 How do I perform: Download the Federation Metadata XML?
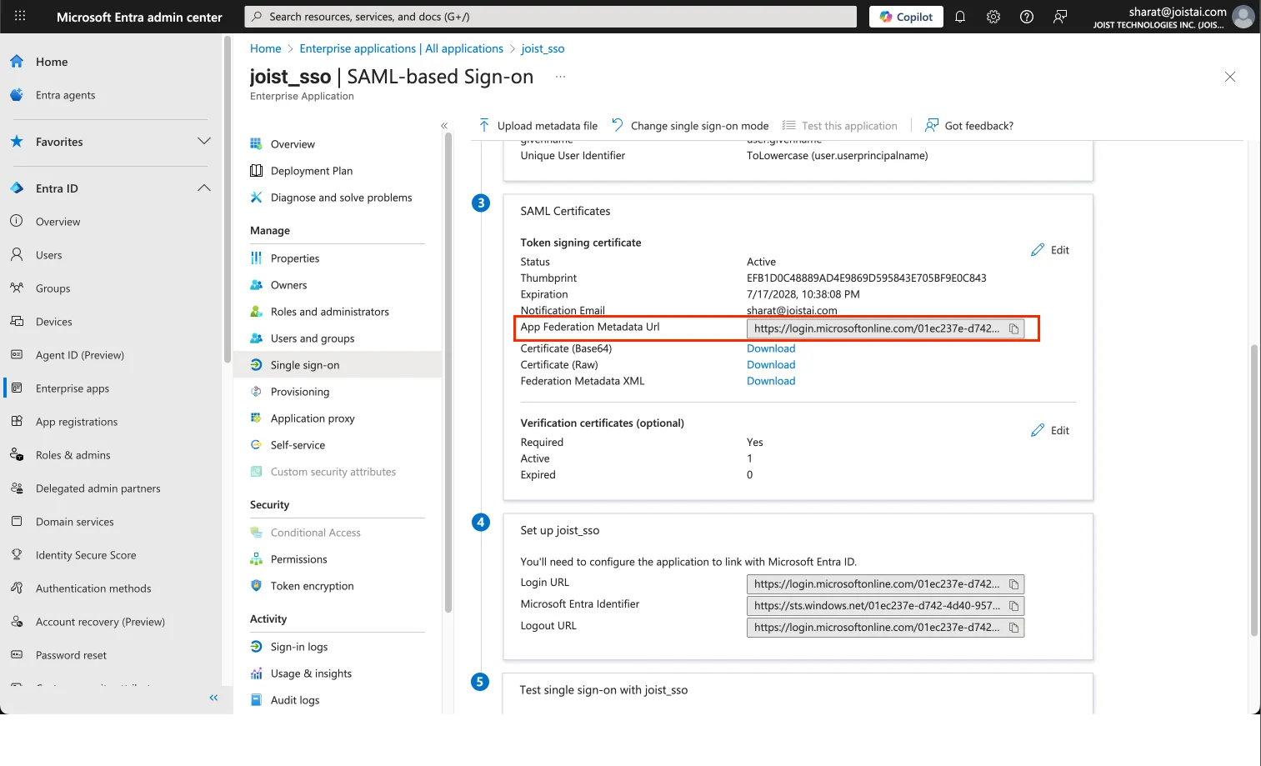[x=771, y=381]
